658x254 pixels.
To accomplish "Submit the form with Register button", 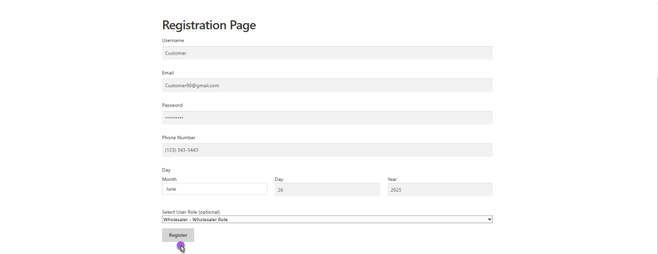I will click(178, 235).
